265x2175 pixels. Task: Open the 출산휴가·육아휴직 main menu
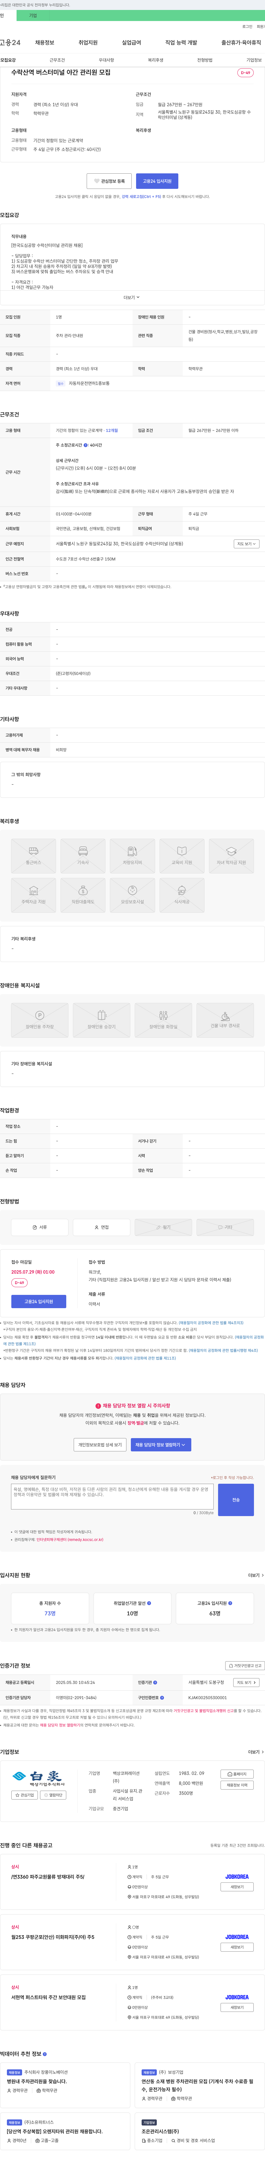[241, 42]
